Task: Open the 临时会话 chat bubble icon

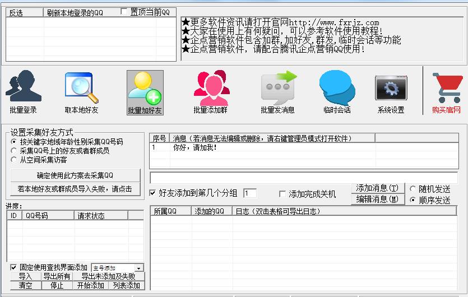Action: tap(337, 92)
